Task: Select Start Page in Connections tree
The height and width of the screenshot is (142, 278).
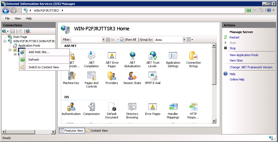Action: (x=20, y=37)
